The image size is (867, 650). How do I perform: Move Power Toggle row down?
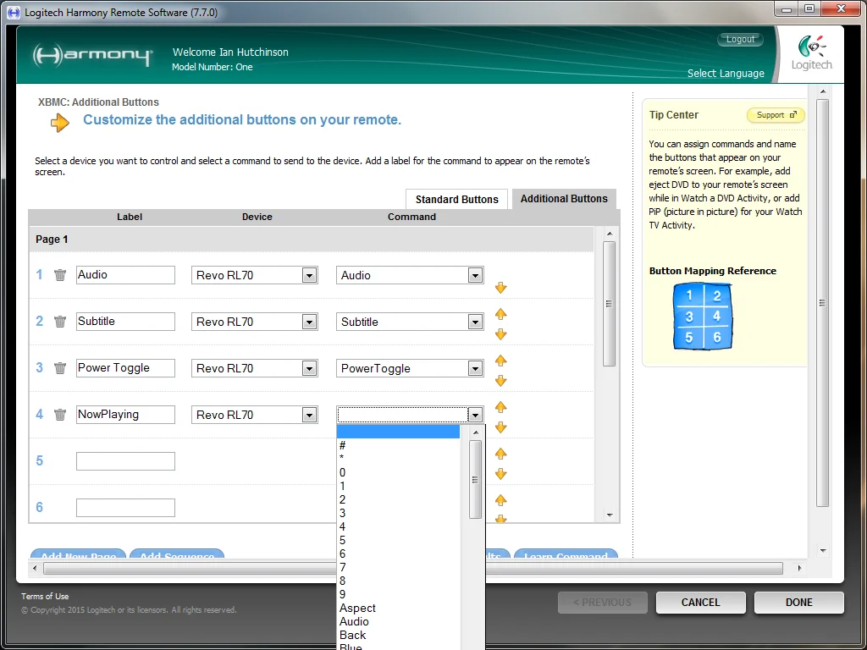click(501, 380)
